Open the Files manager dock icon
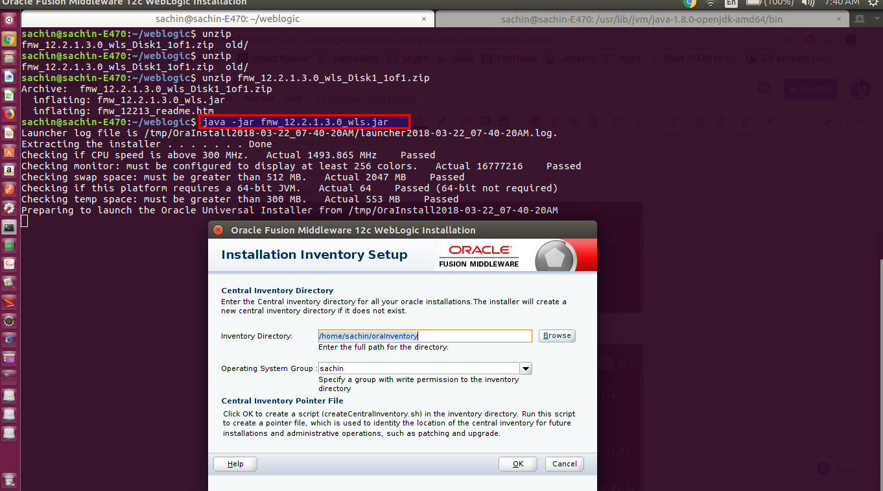 (9, 58)
